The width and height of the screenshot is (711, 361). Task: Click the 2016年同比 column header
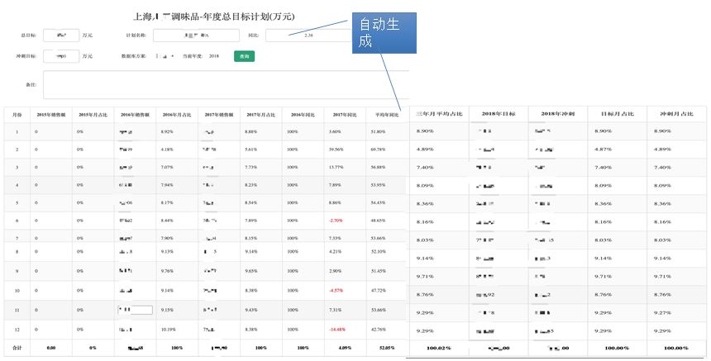pos(303,115)
